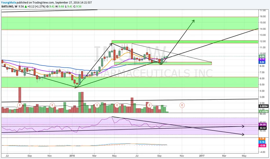The width and height of the screenshot is (270, 159).
Task: Click the orange 0.26 MACD label
Action: [262, 138]
